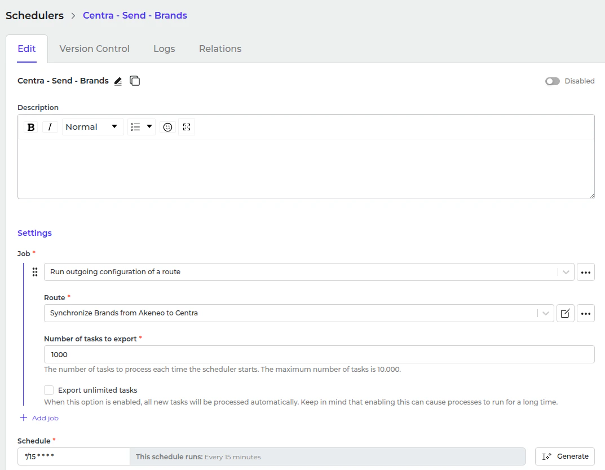Click into the Description text area
This screenshot has width=605, height=470.
[306, 169]
